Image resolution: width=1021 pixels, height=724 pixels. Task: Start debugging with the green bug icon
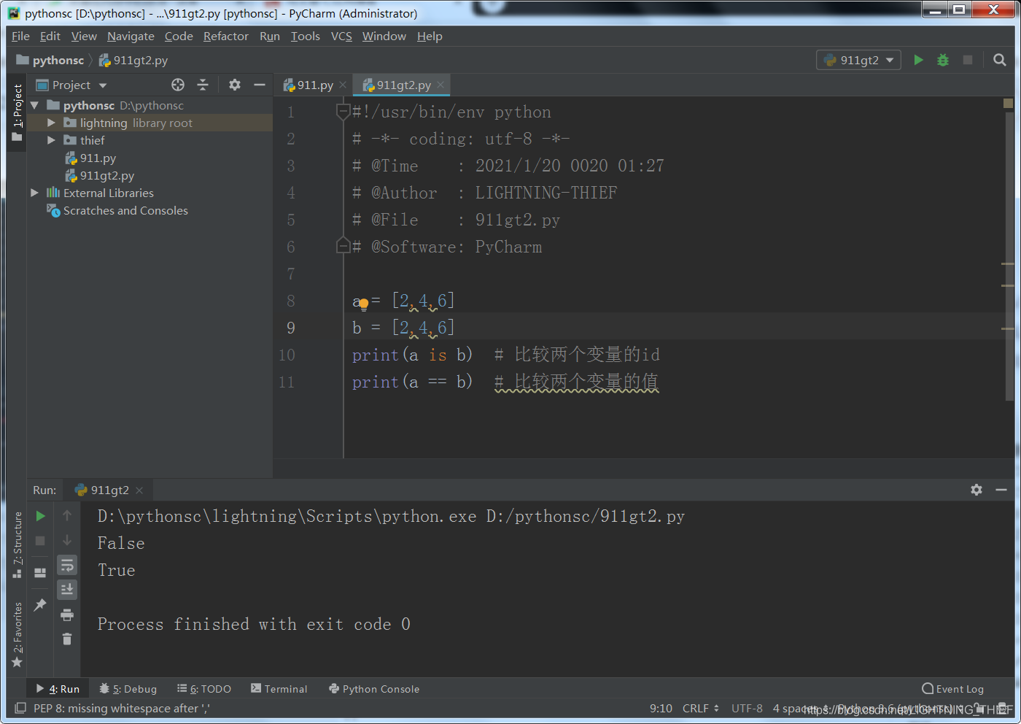pos(943,60)
